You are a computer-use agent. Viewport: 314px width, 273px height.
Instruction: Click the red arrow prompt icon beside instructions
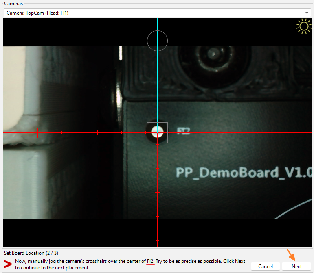click(x=8, y=264)
